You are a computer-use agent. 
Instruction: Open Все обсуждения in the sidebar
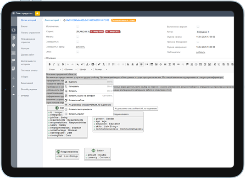click(x=29, y=89)
